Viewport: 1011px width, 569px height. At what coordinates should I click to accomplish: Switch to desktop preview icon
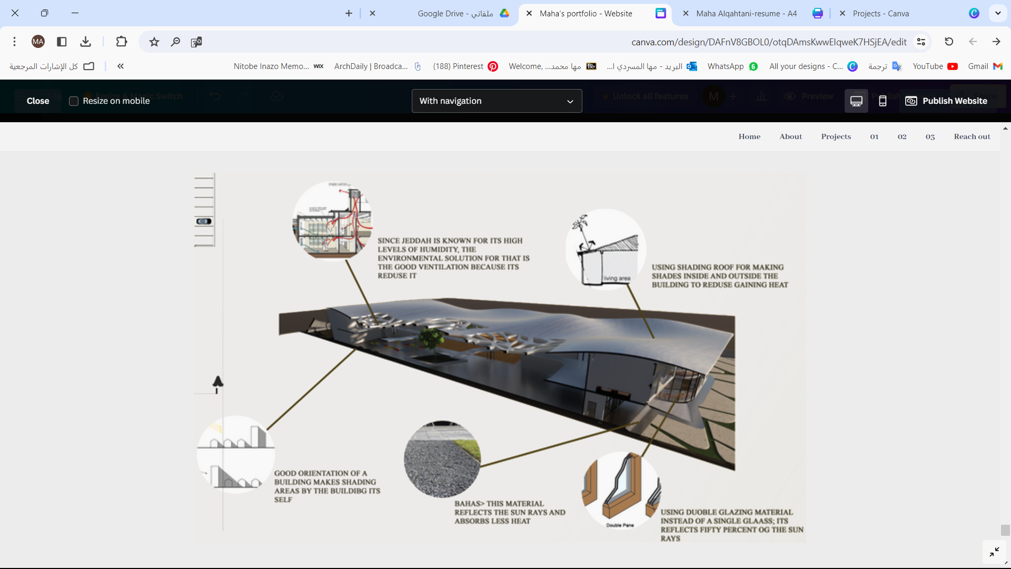point(856,101)
